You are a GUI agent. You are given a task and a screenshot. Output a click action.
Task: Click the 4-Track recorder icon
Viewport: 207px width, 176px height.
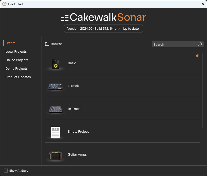[x=55, y=86]
